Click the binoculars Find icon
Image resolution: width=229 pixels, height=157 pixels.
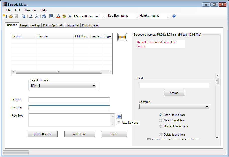click(44, 16)
